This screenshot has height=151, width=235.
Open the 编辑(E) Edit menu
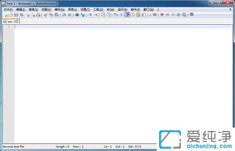click(x=21, y=10)
